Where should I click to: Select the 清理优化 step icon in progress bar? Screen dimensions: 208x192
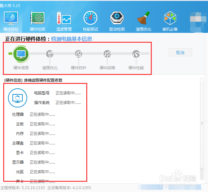click(50, 54)
